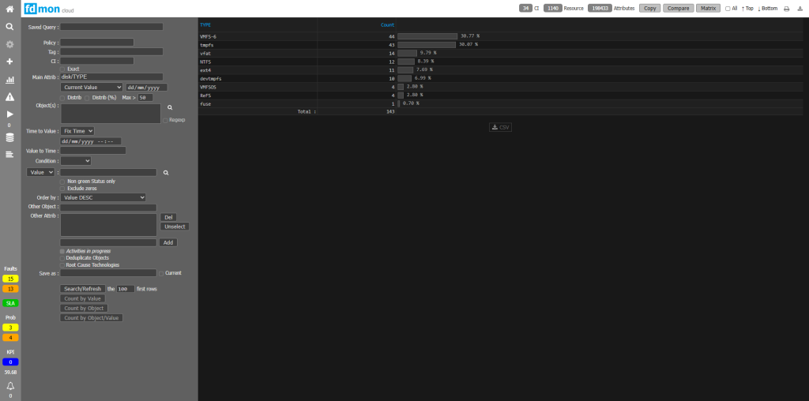Click the printer icon in top bar
The image size is (809, 401).
click(x=786, y=8)
